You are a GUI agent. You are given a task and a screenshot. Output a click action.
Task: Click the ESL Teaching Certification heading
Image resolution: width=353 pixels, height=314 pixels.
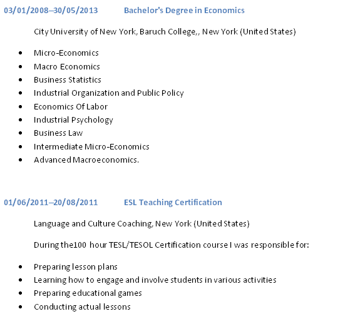tap(173, 202)
